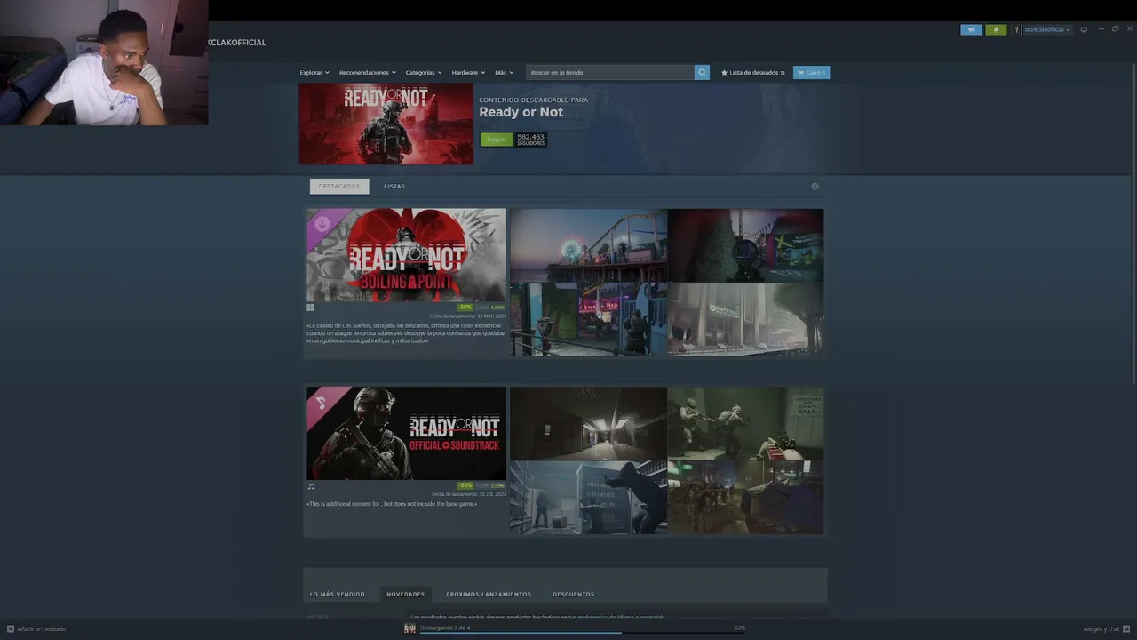Click the wishlist star icon
This screenshot has width=1137, height=640.
coord(724,73)
